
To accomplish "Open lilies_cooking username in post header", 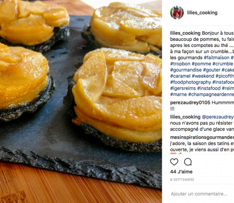I will [202, 13].
